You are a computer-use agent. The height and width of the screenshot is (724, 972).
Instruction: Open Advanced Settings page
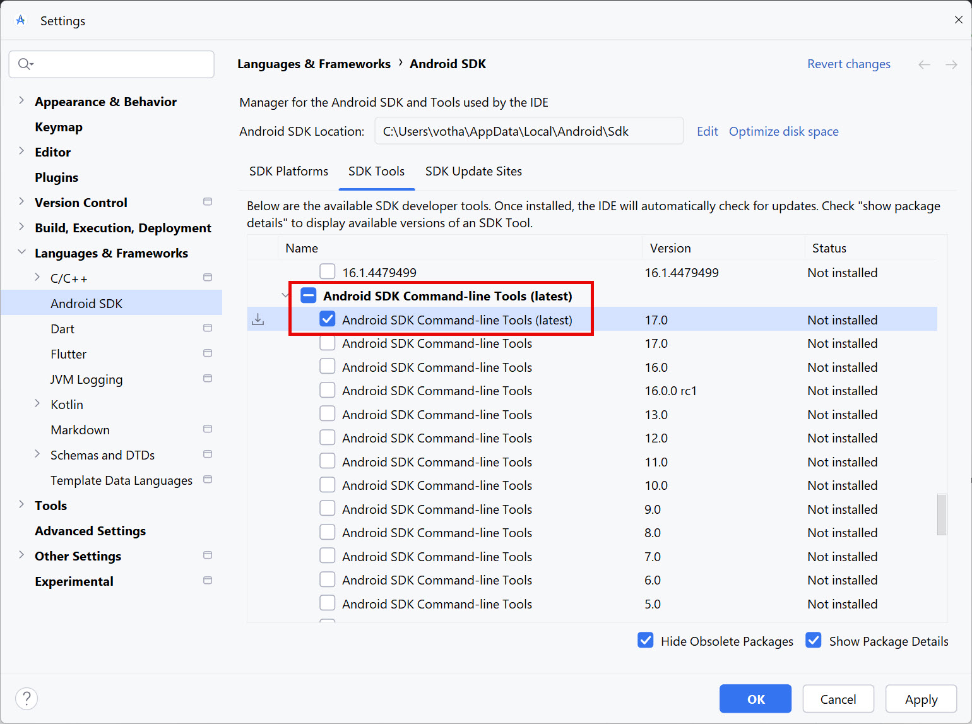[x=90, y=531]
